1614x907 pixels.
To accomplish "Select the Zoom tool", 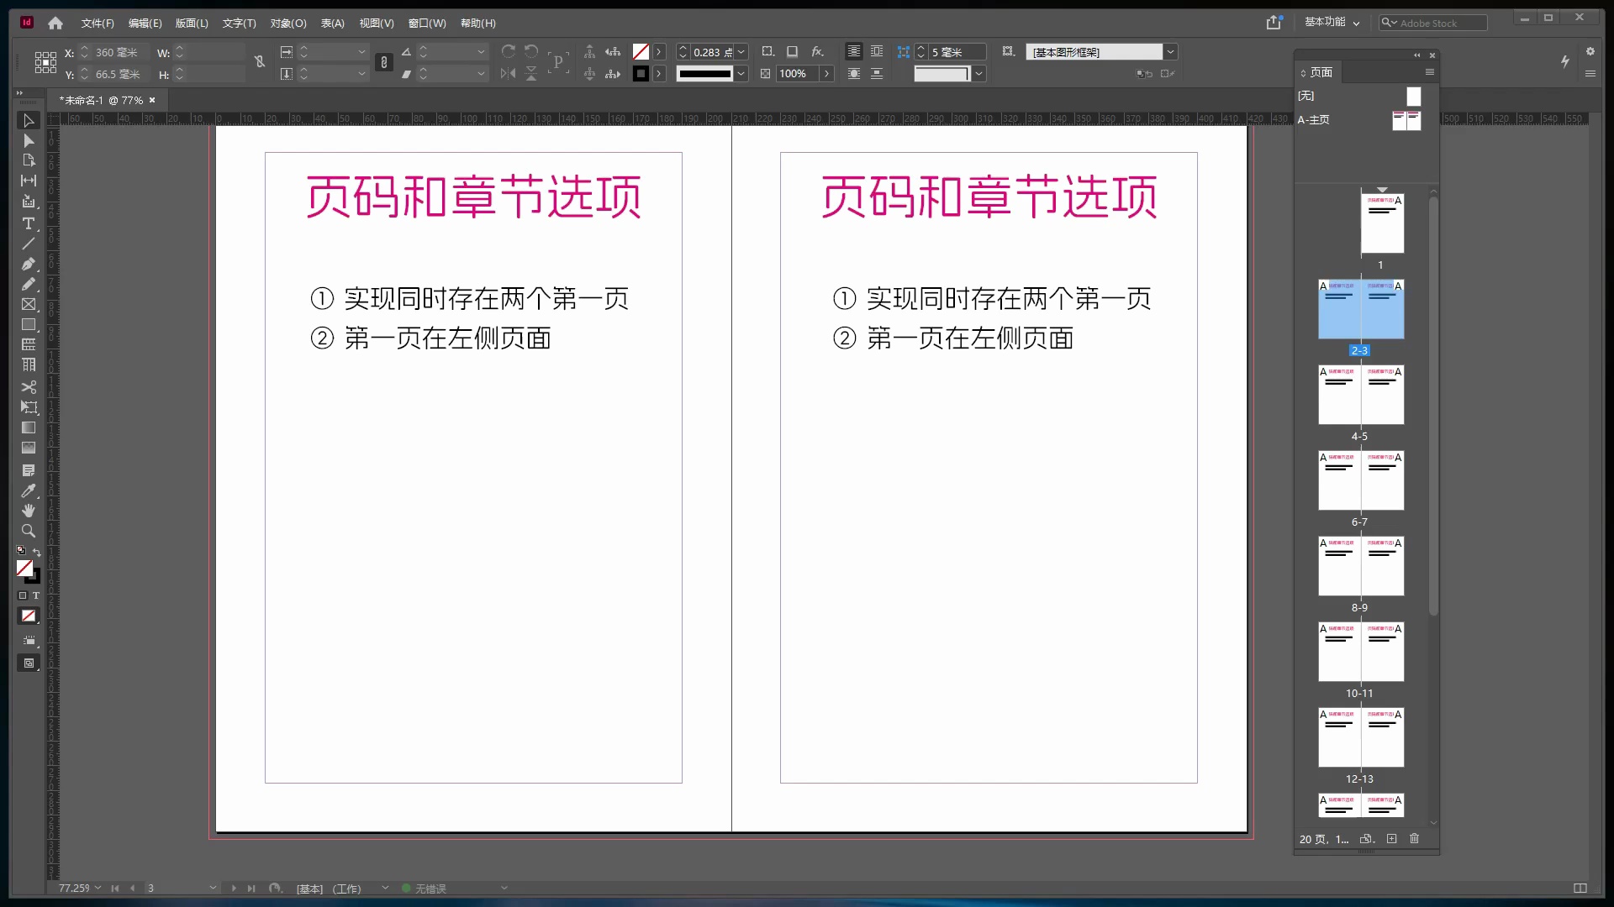I will pyautogui.click(x=29, y=531).
